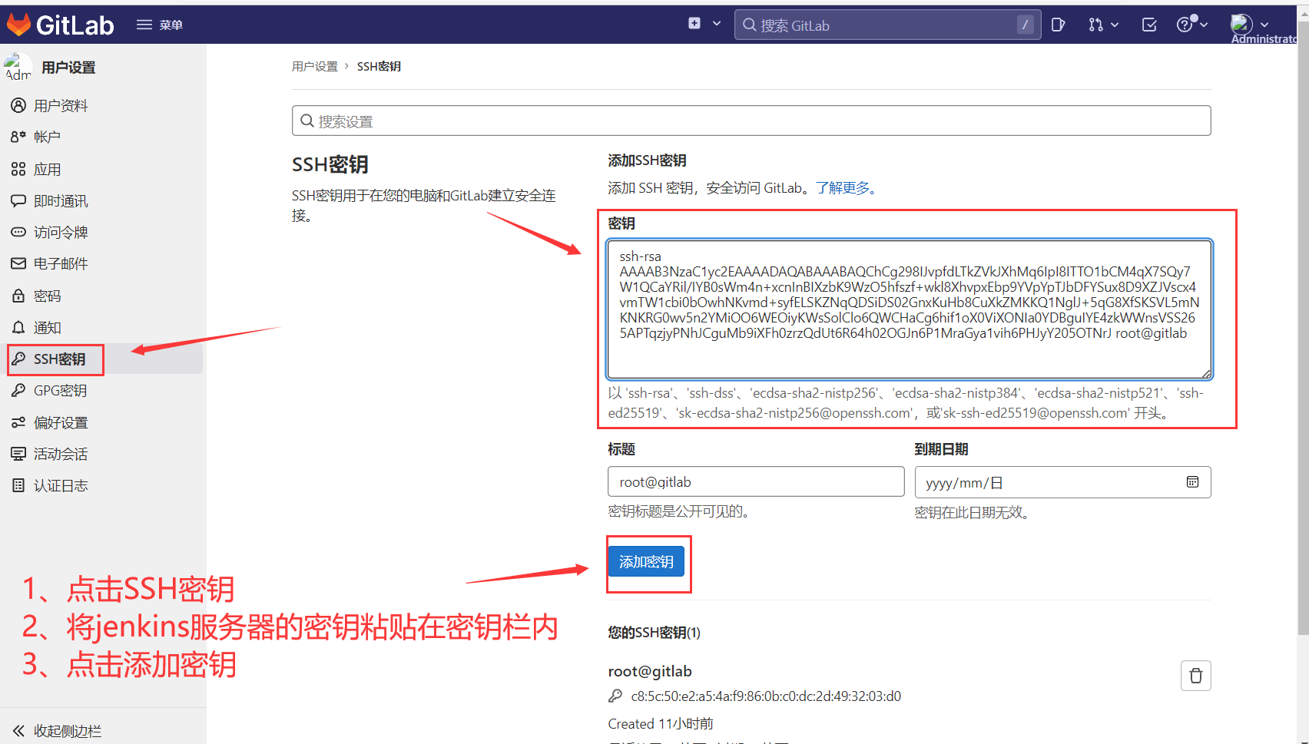Open 访问令牌 settings page

(x=61, y=232)
